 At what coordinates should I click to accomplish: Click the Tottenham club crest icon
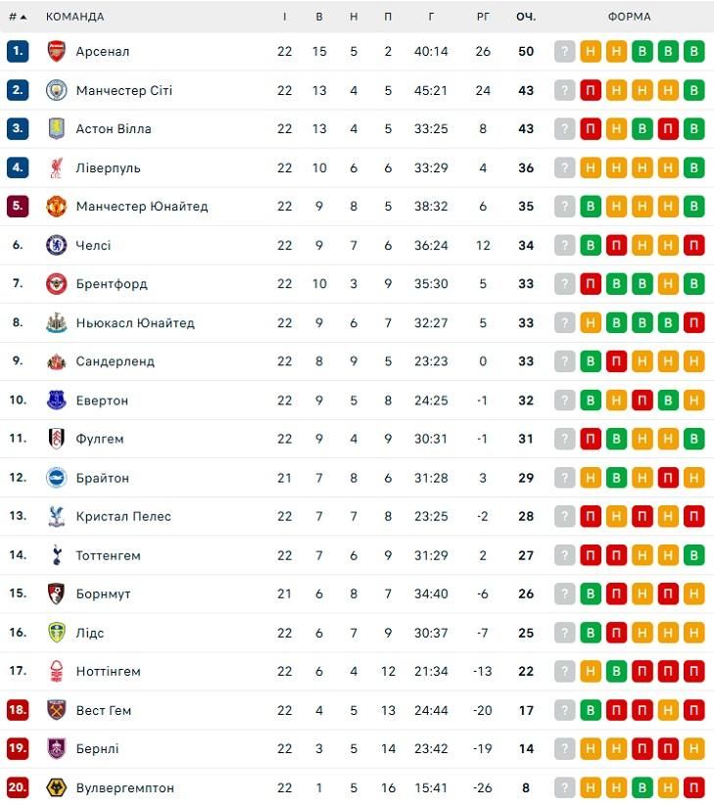tap(56, 555)
